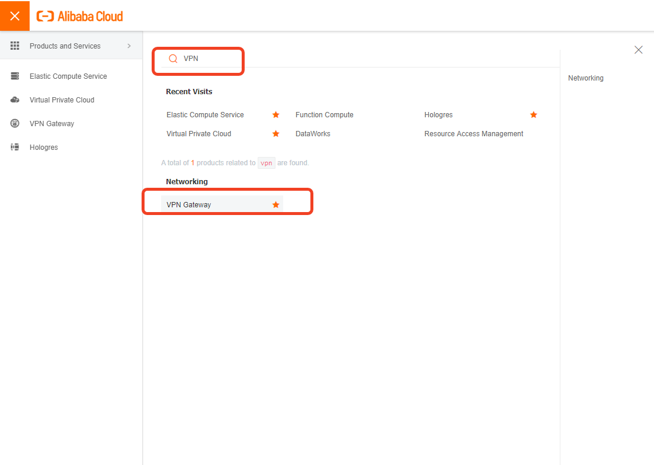Click the vpn keyword tag
This screenshot has height=465, width=654.
pyautogui.click(x=267, y=163)
